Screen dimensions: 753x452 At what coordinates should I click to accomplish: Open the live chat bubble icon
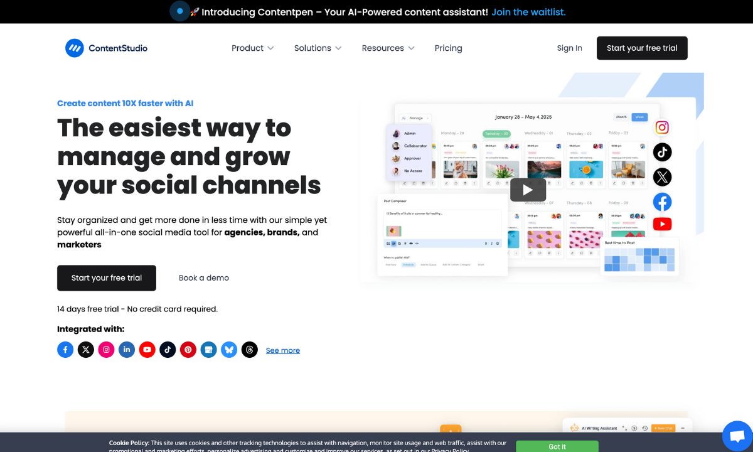point(737,436)
